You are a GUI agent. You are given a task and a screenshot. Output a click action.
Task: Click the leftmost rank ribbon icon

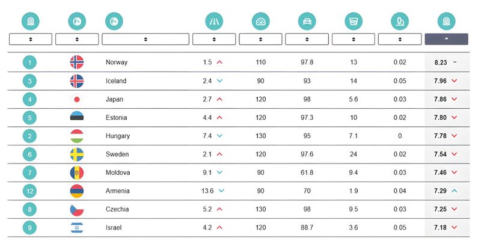(31, 22)
